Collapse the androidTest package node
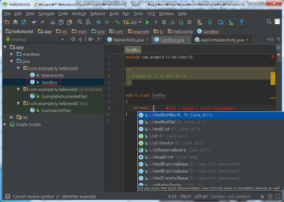 point(18,89)
